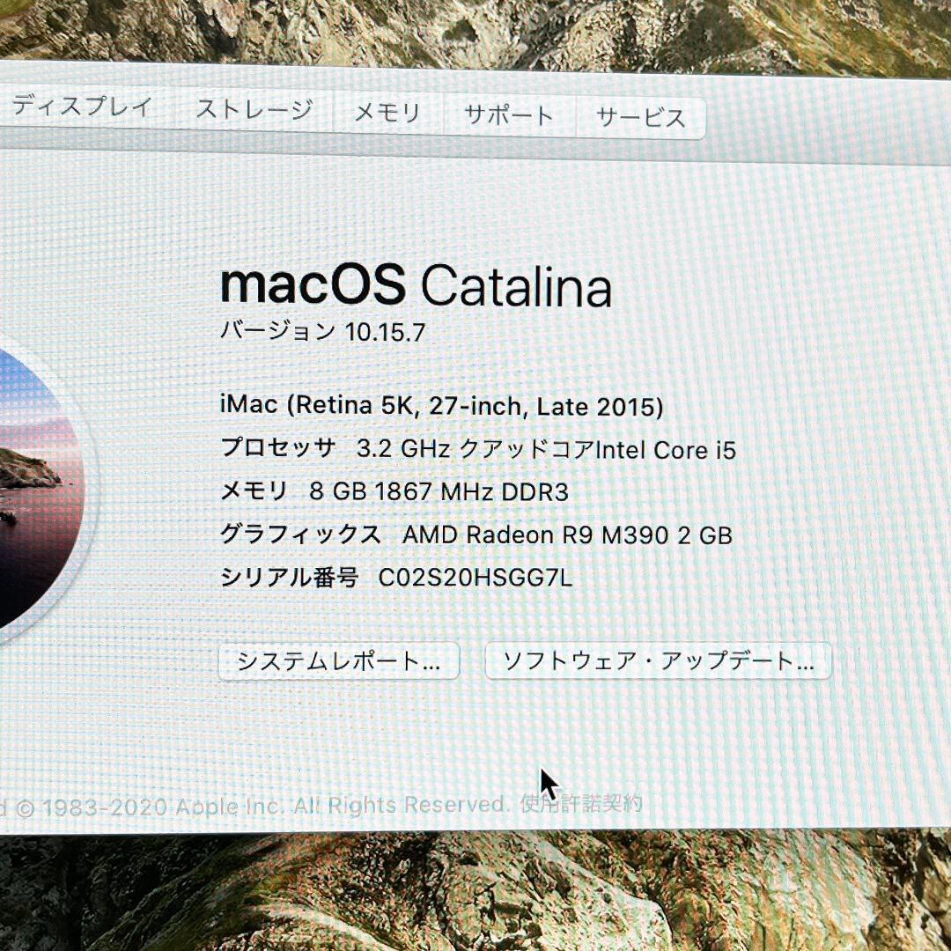Select serial number C02S20HSGG7L
Screen dimensions: 951x951
tap(475, 578)
